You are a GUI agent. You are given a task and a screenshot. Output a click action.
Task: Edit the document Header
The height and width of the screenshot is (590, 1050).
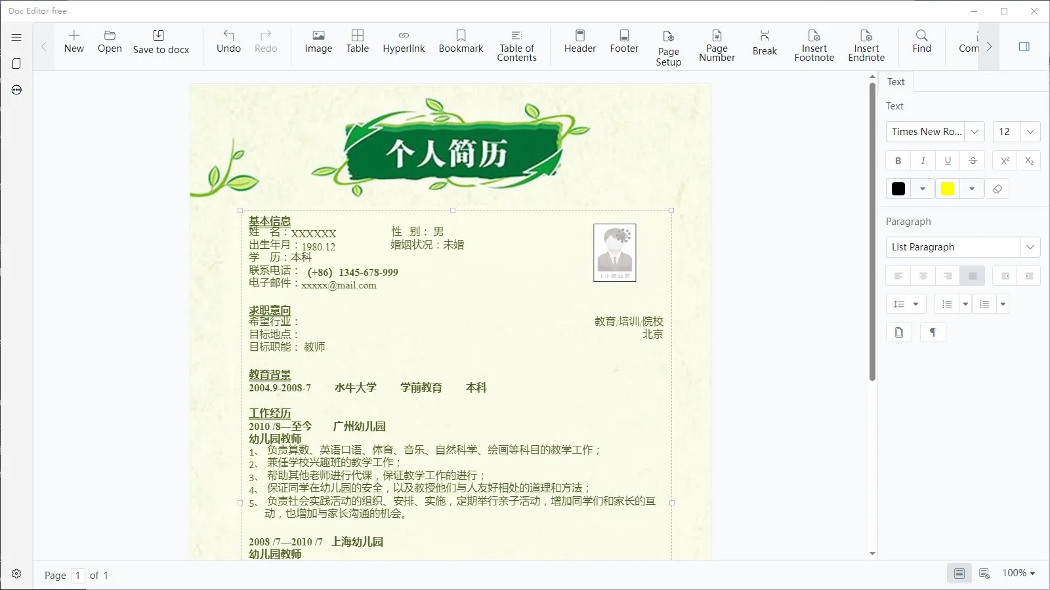[580, 42]
